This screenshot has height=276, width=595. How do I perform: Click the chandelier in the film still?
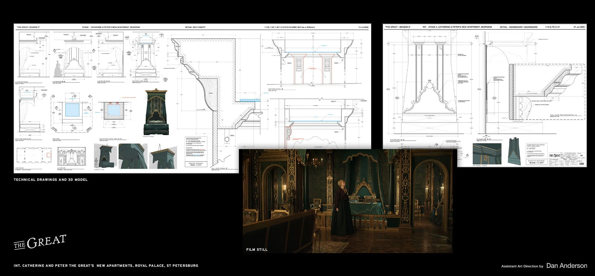click(317, 162)
